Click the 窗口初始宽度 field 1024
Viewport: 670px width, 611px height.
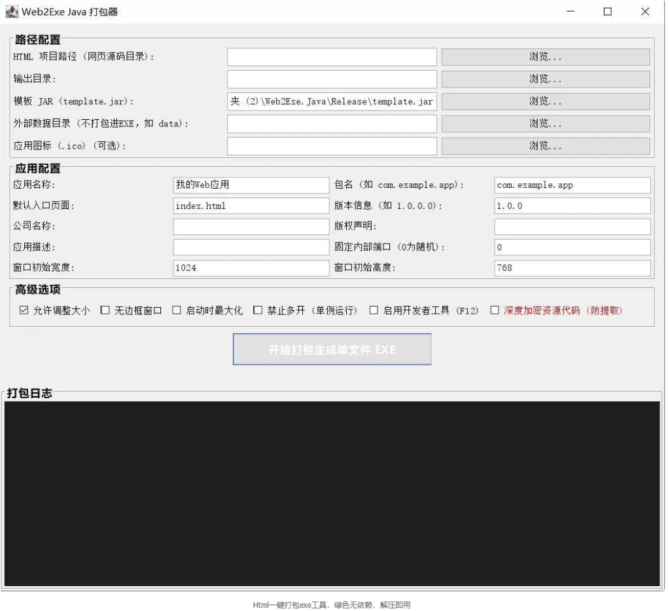pyautogui.click(x=251, y=268)
